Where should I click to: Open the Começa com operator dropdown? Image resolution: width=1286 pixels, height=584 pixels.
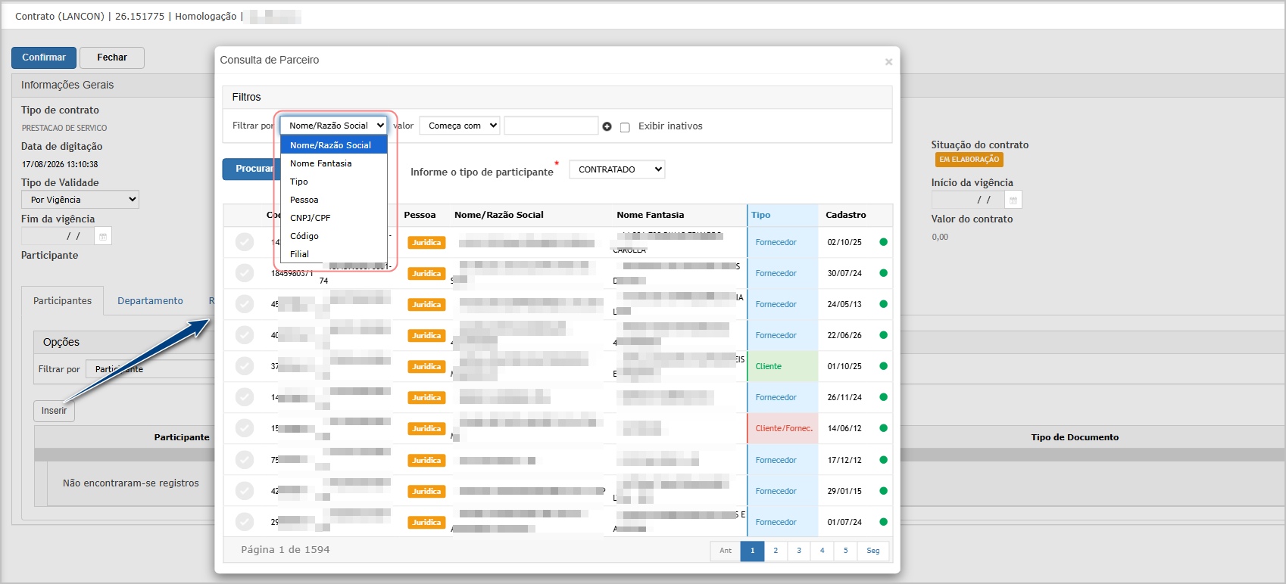[x=460, y=126]
